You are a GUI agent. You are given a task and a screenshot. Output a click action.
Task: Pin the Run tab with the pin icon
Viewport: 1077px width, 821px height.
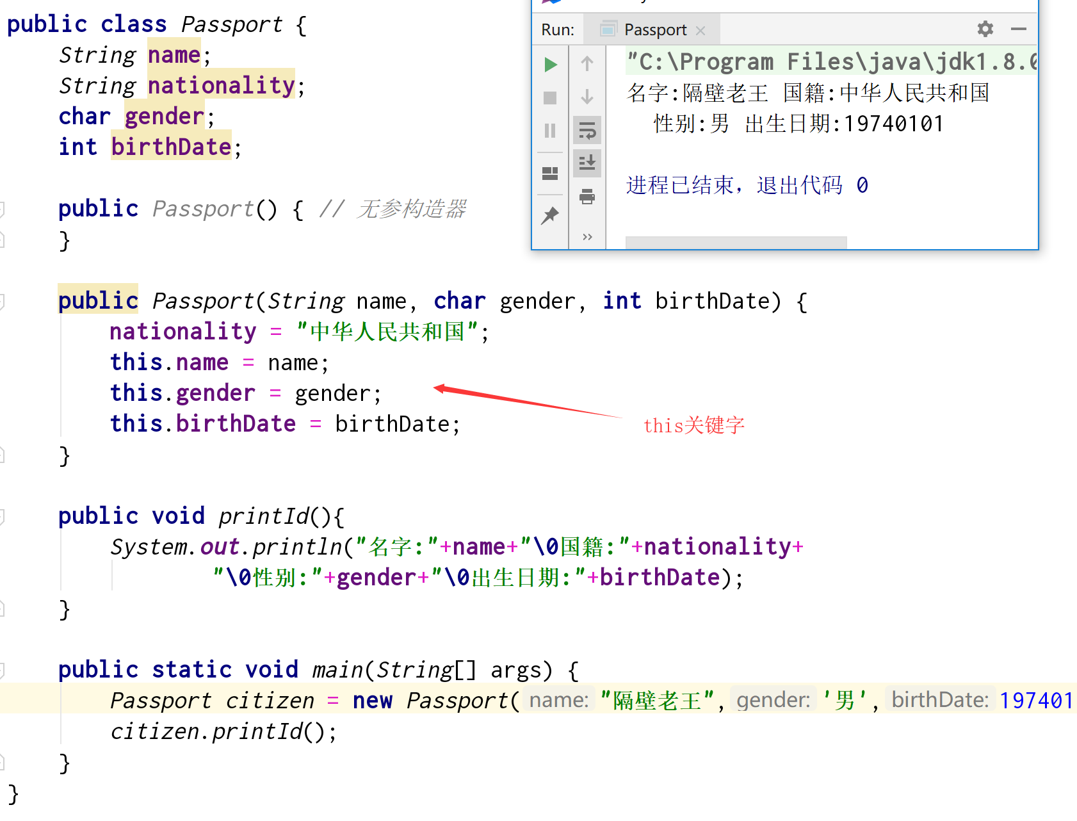[x=550, y=216]
